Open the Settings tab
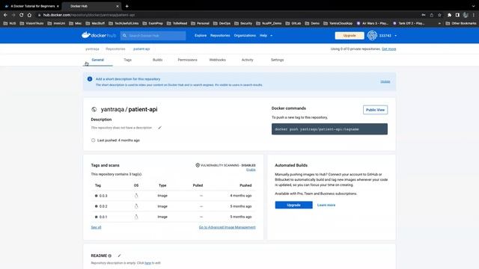Screen dimensions: 479x269 pos(278,60)
